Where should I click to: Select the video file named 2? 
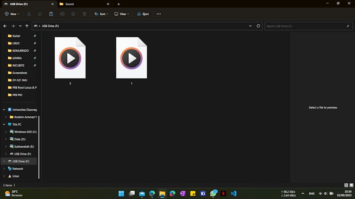coord(70,58)
